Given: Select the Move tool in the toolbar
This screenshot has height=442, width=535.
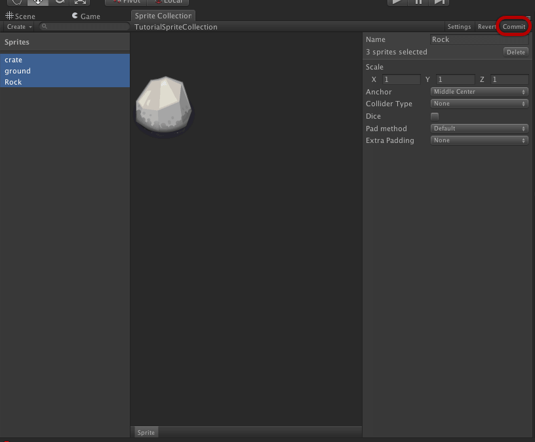Looking at the screenshot, I should [38, 2].
